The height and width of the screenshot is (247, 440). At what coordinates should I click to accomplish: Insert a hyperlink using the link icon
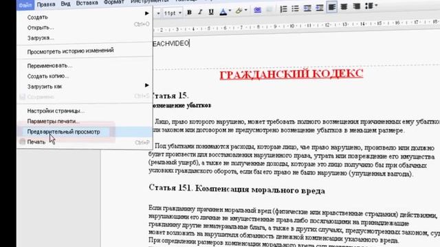click(x=257, y=10)
